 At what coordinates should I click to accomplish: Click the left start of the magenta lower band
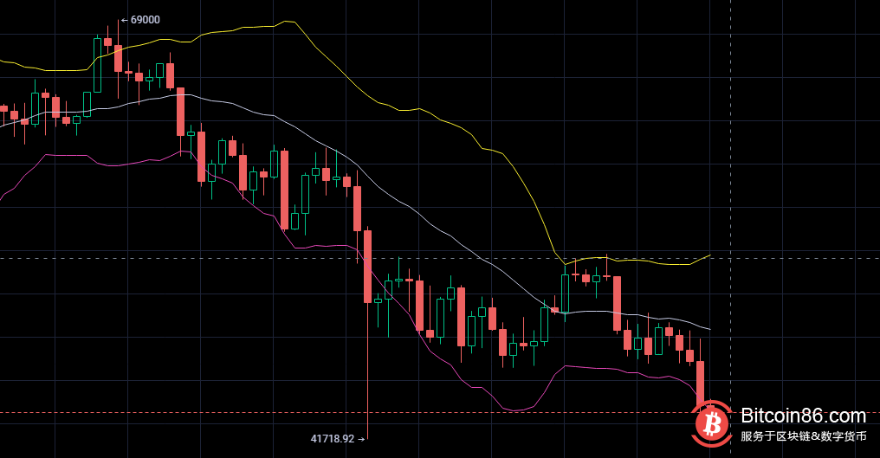click(x=3, y=199)
